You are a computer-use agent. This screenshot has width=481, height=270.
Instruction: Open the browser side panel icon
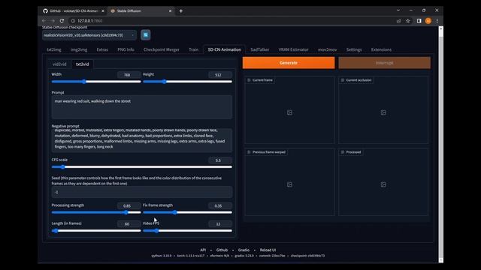[x=419, y=21]
